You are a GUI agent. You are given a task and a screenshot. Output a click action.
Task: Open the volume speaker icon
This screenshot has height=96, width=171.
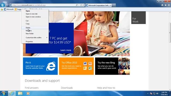pos(157,94)
